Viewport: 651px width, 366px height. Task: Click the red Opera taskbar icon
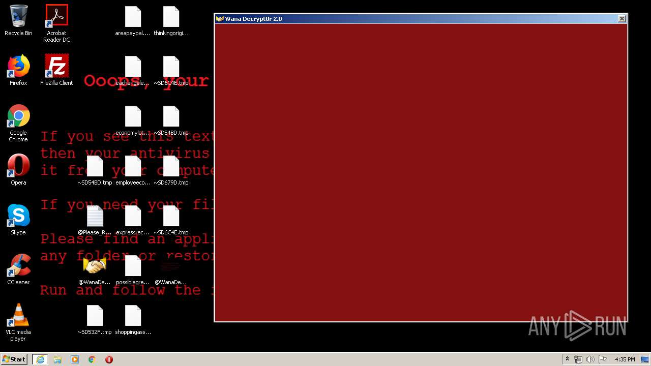point(109,359)
